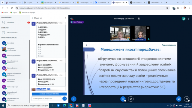Open chat options three-dot menu
Image resolution: width=192 pixels, height=108 pixels.
pyautogui.click(x=66, y=18)
